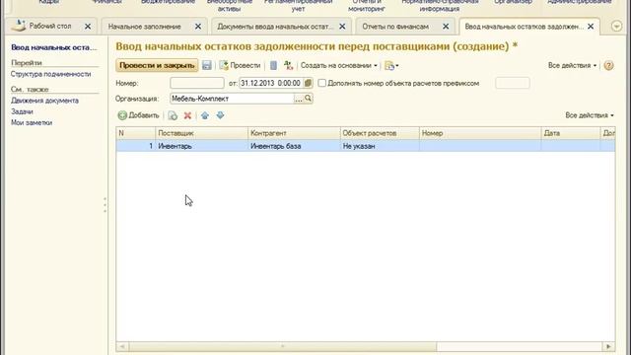Open Нормативно-справочная информация section

tap(440, 5)
